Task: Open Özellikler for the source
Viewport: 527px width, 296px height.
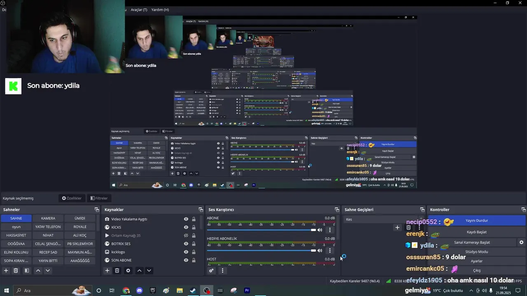Action: point(72,198)
